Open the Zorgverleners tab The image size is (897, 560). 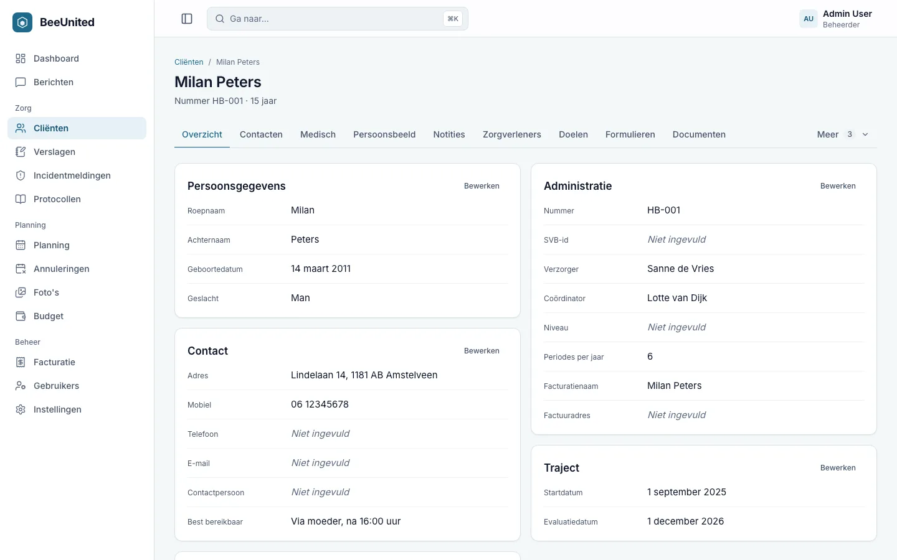tap(512, 134)
